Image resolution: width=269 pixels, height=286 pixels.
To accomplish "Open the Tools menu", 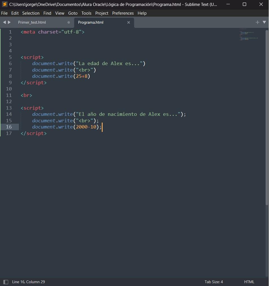I will (x=86, y=13).
